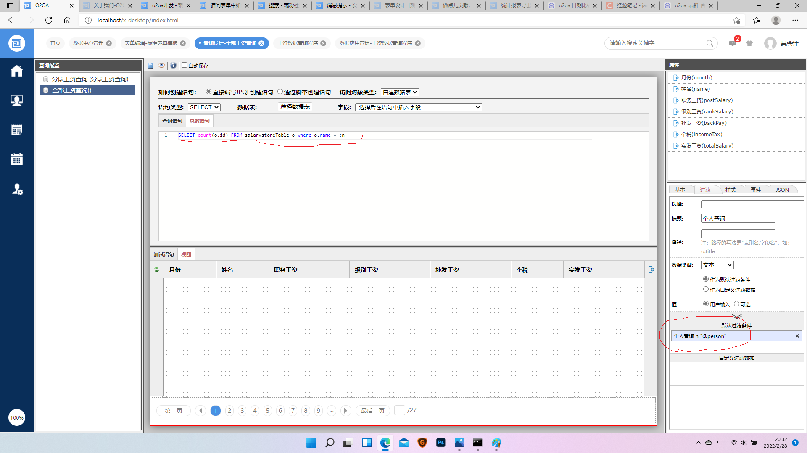Click the green refresh icon beside 月份
The width and height of the screenshot is (807, 454).
tap(157, 270)
